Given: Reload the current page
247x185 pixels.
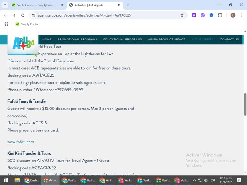Looking at the screenshot, I should (x=23, y=15).
